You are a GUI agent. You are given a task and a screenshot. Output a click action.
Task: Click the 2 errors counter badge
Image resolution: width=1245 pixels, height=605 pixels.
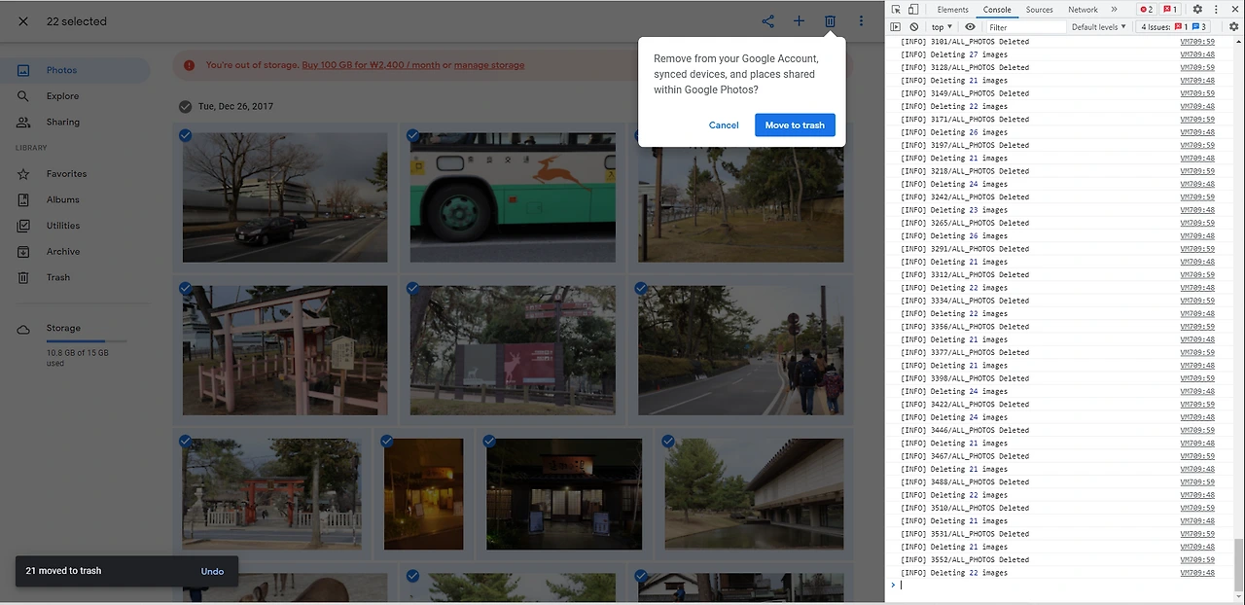pyautogui.click(x=1146, y=10)
